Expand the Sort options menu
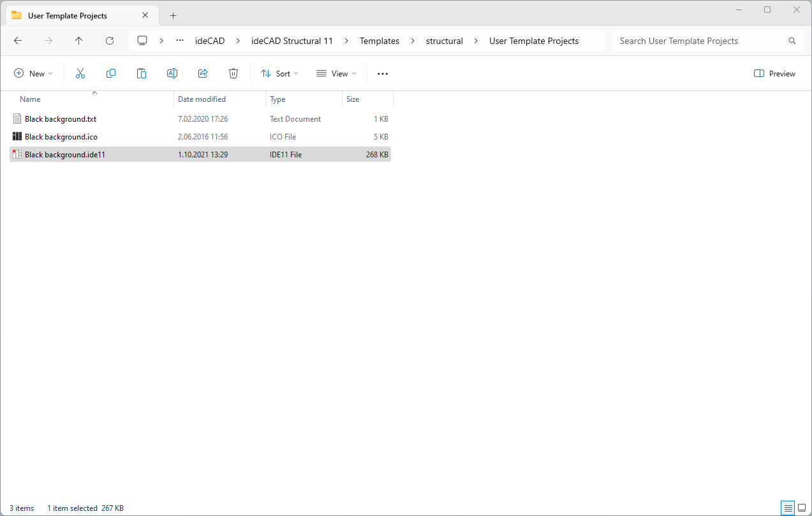Screen dimensions: 812x516 (x=279, y=74)
